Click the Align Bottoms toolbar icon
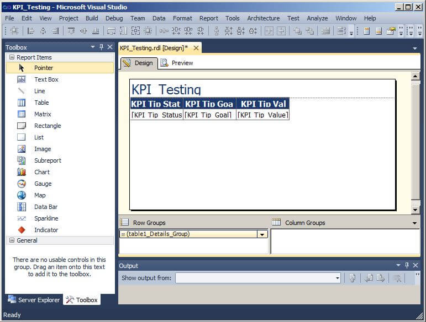Viewport: 426px width, 322px height. pyautogui.click(x=96, y=31)
